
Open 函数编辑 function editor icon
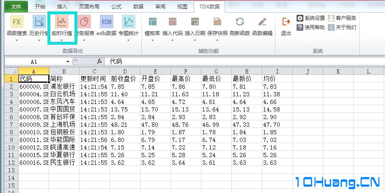pos(262,22)
